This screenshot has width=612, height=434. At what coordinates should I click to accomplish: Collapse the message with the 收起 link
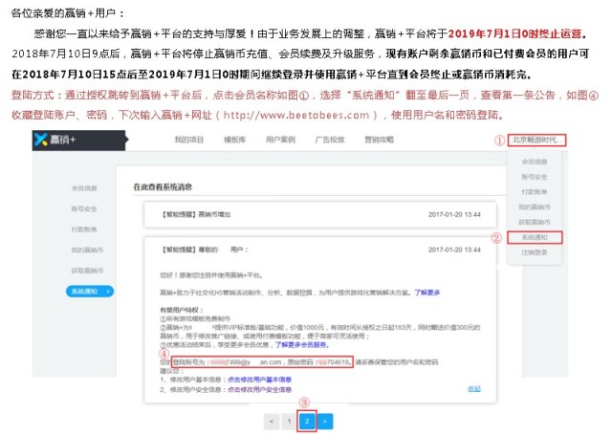point(474,389)
